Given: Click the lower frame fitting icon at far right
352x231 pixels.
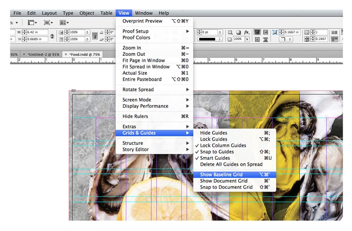Looking at the screenshot, I should point(335,39).
